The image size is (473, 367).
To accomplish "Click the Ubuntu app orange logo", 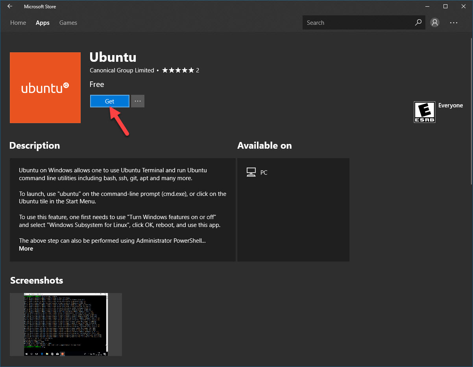I will click(x=45, y=87).
